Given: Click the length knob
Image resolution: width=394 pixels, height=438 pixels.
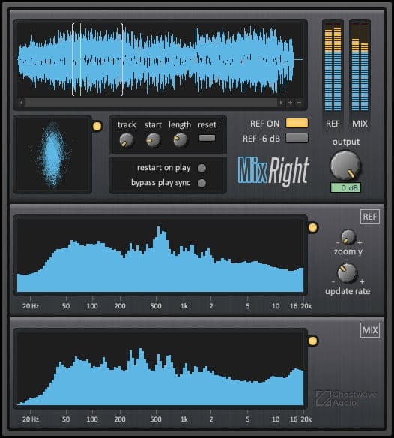Looking at the screenshot, I should [x=181, y=140].
